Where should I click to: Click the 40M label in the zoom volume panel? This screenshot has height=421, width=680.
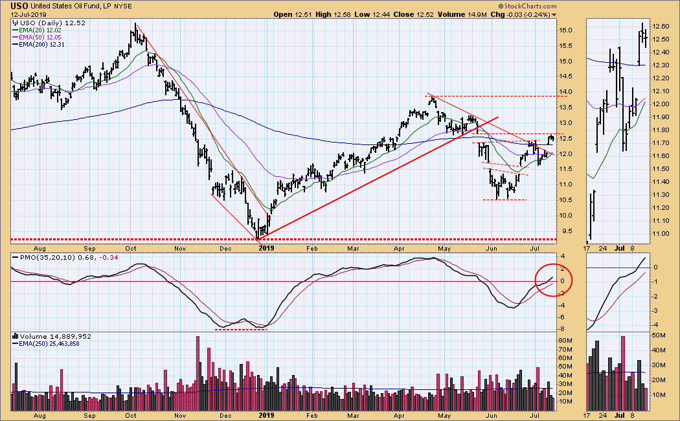click(x=659, y=350)
